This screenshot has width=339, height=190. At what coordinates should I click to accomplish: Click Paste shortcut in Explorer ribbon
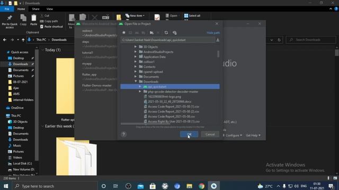(52, 27)
